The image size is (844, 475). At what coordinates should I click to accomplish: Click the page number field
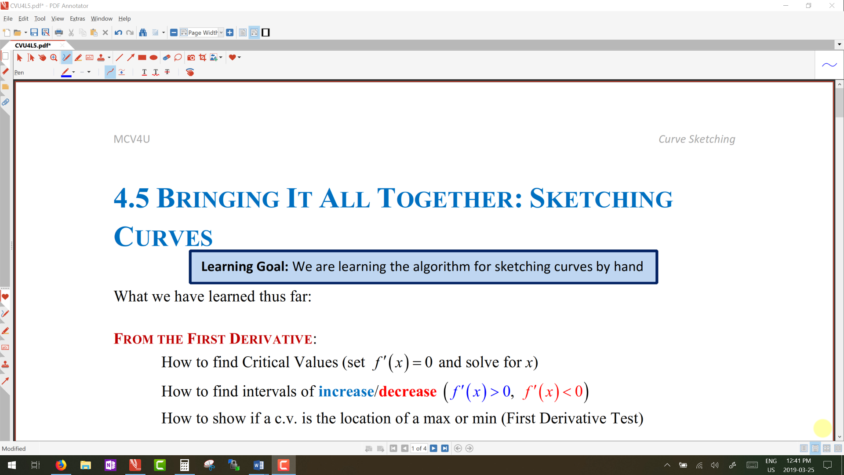418,448
